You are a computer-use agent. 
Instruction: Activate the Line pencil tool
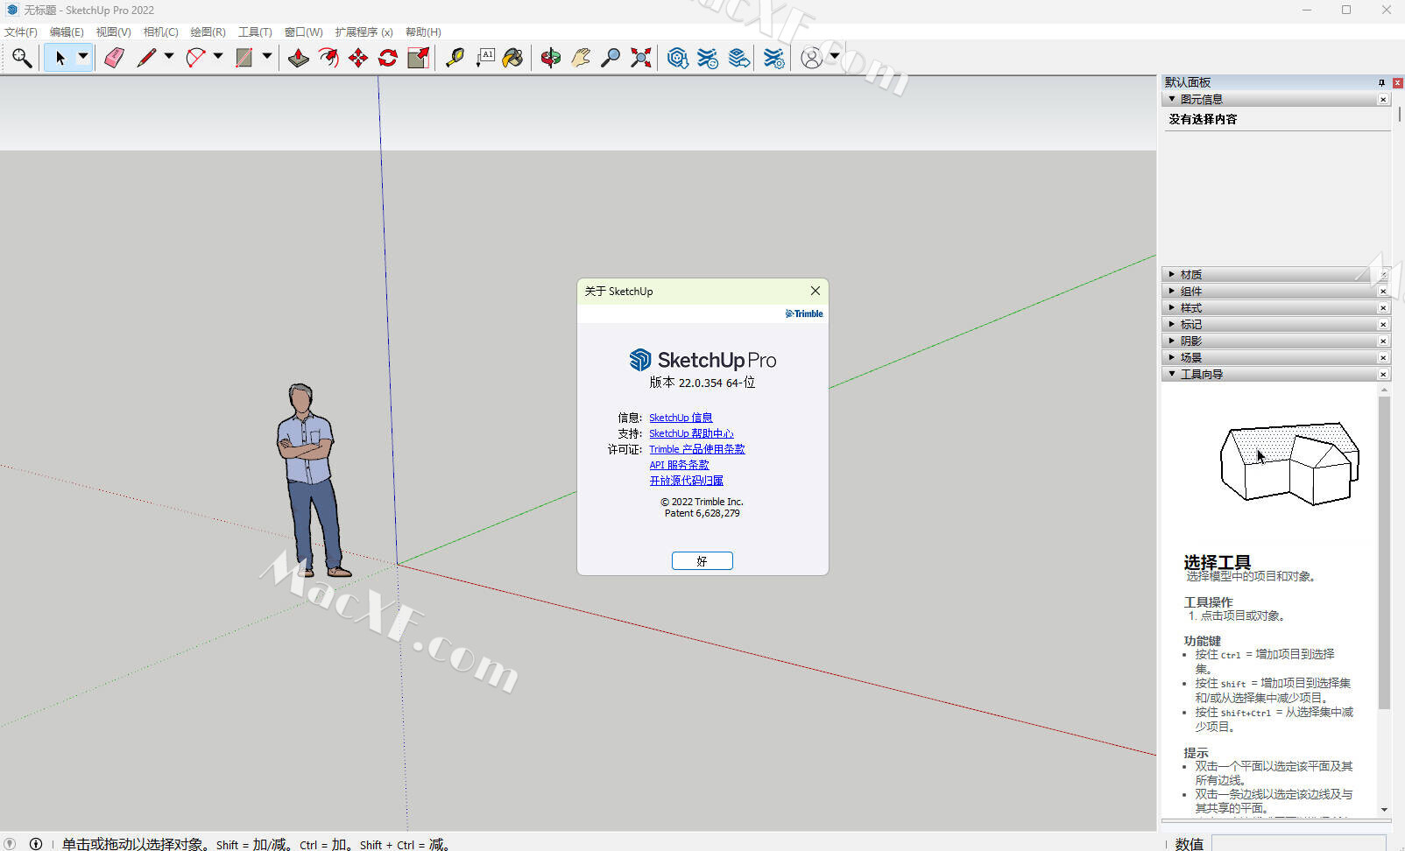click(x=146, y=58)
